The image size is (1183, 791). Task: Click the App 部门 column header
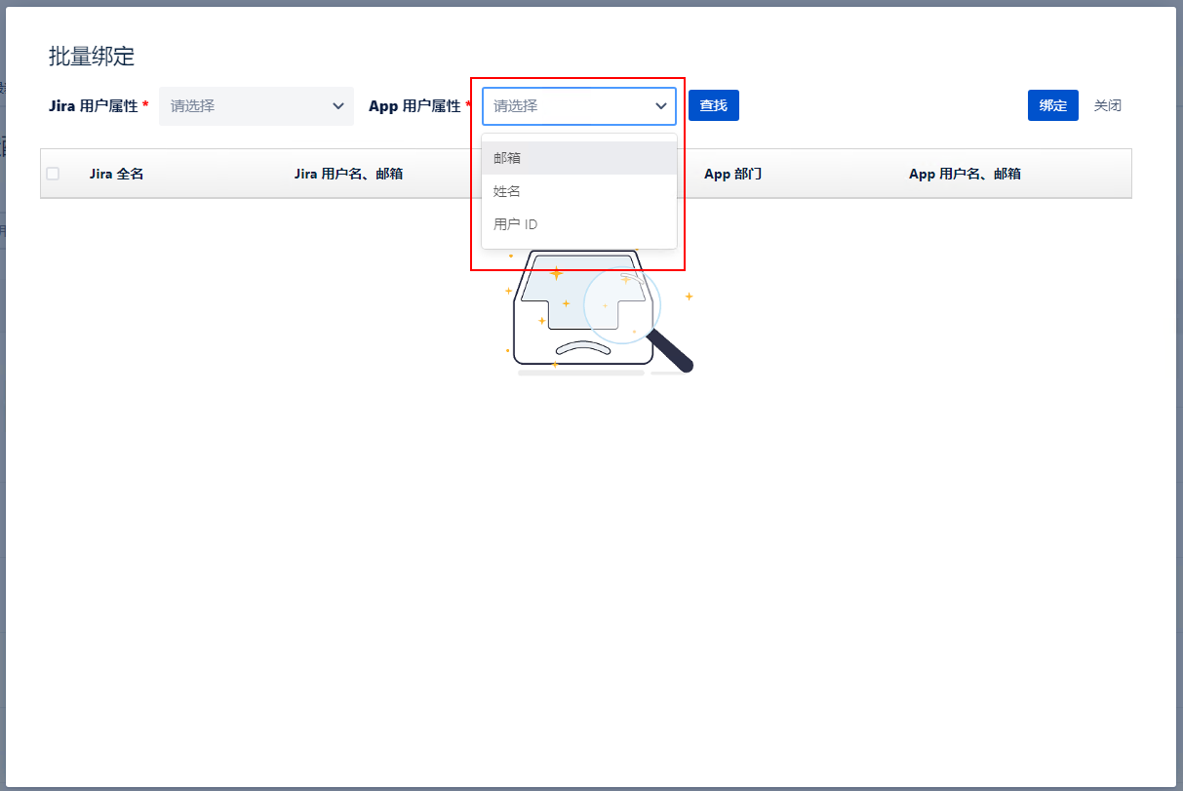pos(732,174)
